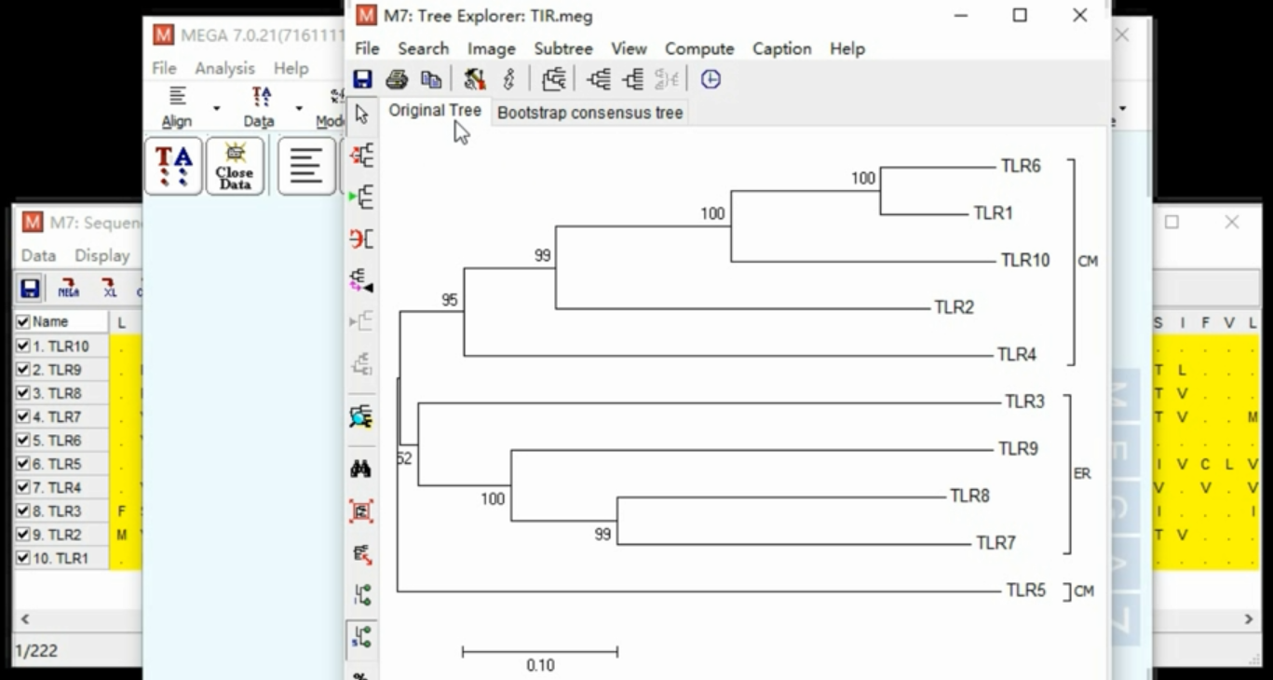
Task: Click the blue clock icon in toolbar
Action: [711, 80]
